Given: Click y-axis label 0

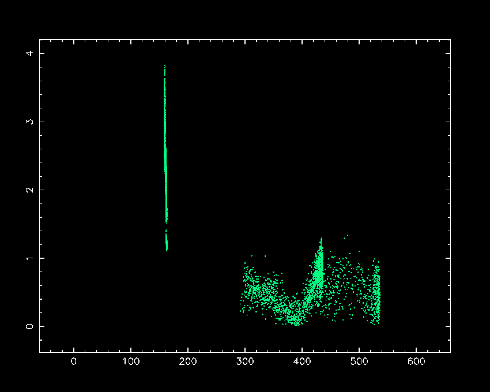Looking at the screenshot, I should point(29,326).
